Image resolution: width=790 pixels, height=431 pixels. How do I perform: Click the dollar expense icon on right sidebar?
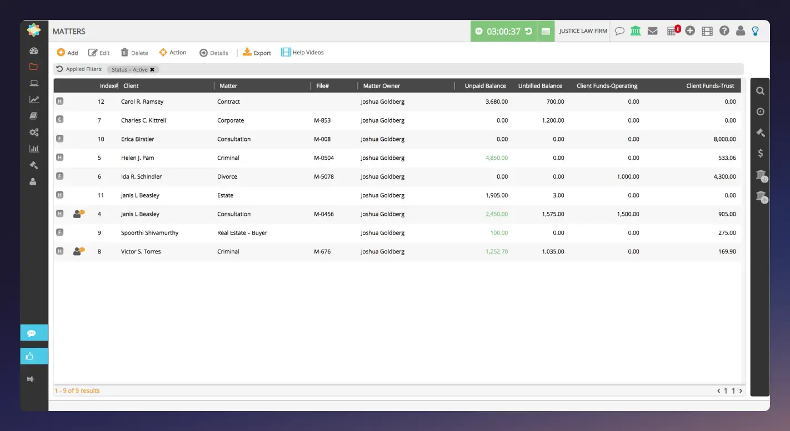(x=760, y=153)
